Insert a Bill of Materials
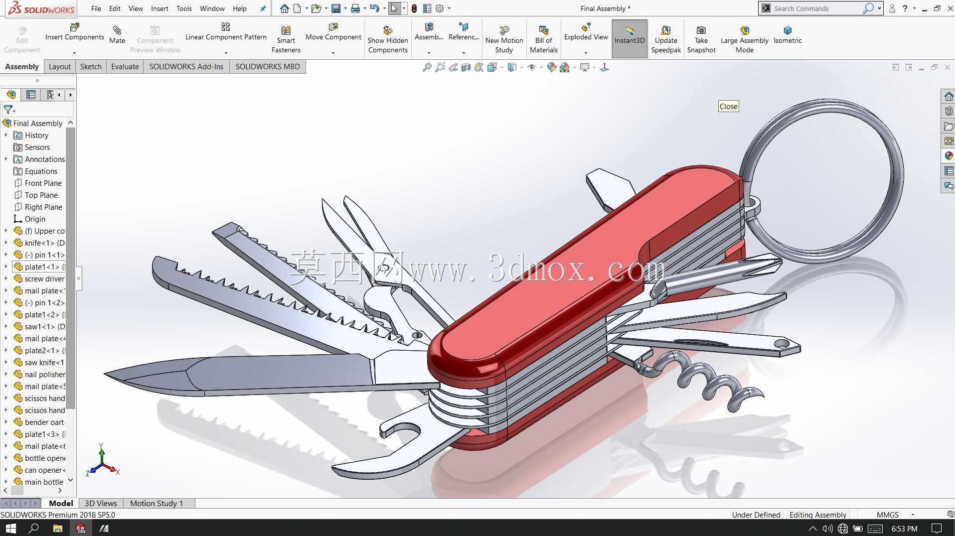The image size is (955, 536). 544,39
